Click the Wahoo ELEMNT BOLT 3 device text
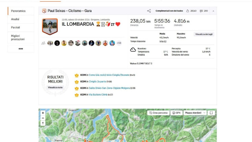This screenshot has height=142, width=252. point(141,64)
